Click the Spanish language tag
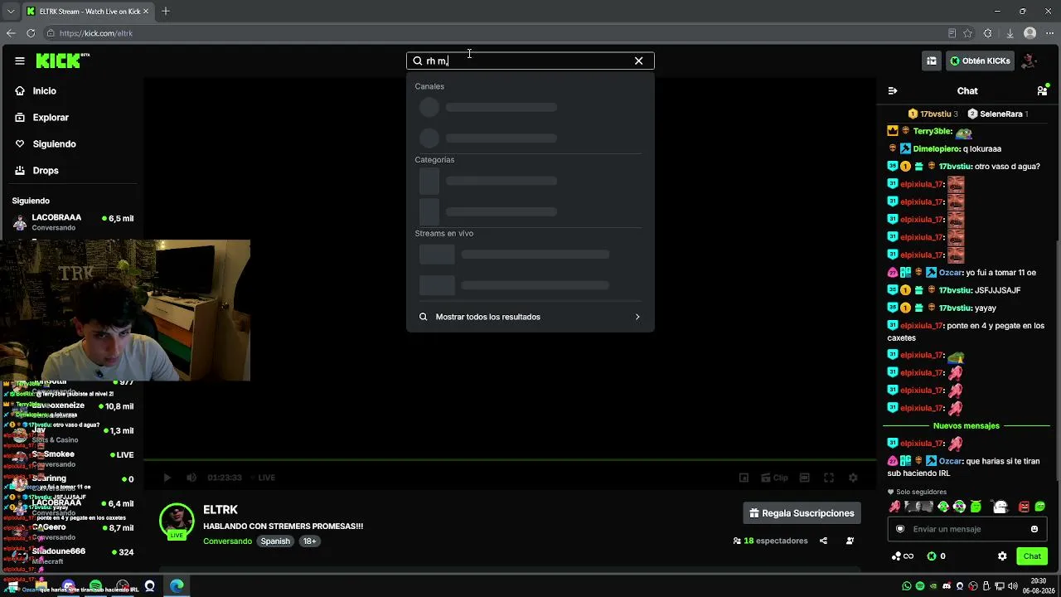 click(275, 541)
